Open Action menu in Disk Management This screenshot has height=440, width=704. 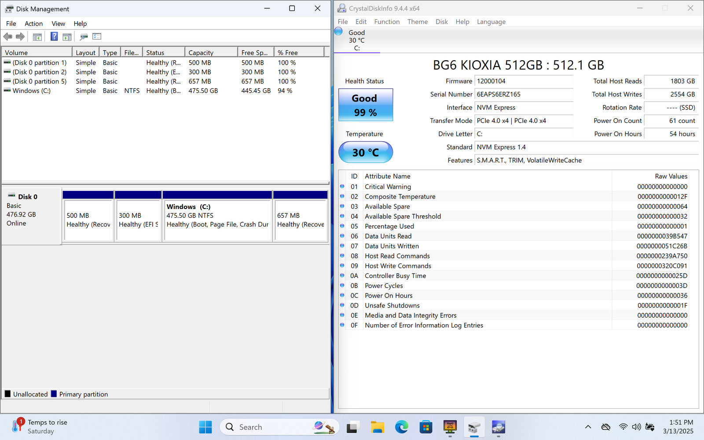tap(33, 24)
